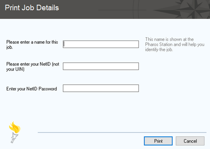This screenshot has width=210, height=149.
Task: Click the 'Enter your NetID Password' label
Action: pyautogui.click(x=32, y=89)
